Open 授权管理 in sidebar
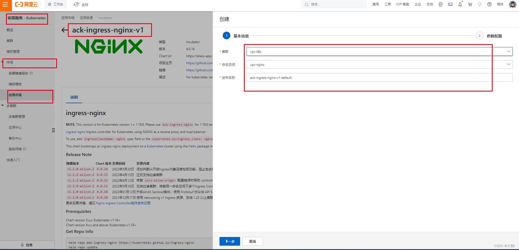The image size is (519, 250). coord(13,52)
